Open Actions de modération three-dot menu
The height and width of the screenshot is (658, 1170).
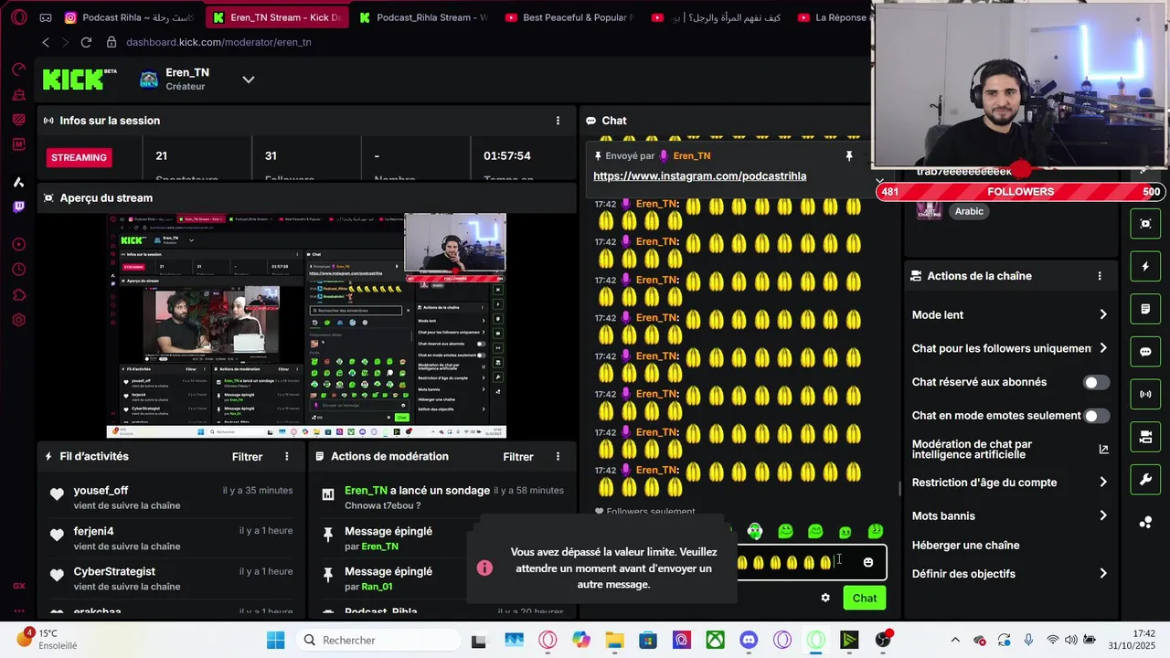[x=558, y=456]
